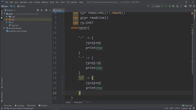Open the UTF-8 encoding selector
The width and height of the screenshot is (196, 110).
pyautogui.click(x=177, y=108)
